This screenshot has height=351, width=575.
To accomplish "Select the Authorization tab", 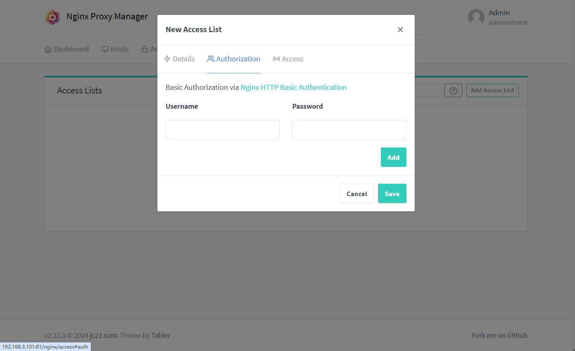I will [234, 59].
